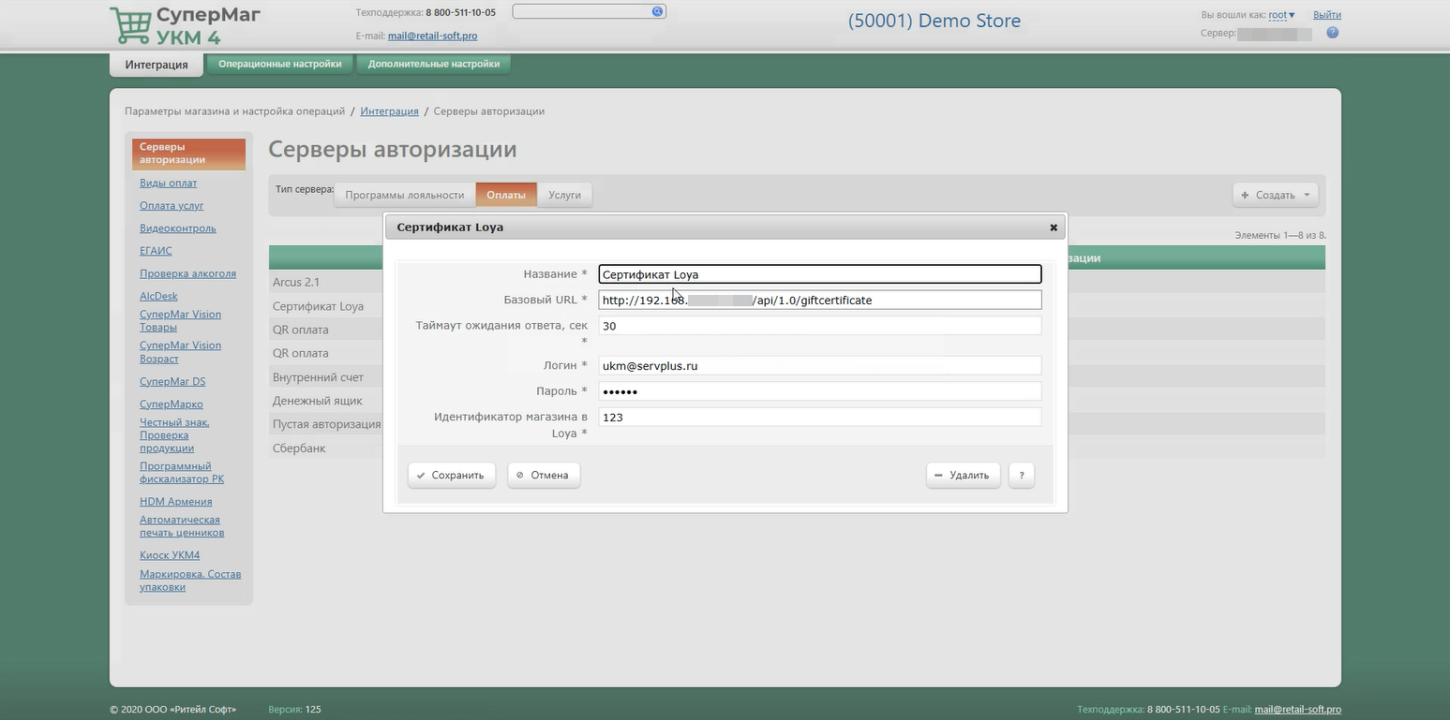Click the search magnifier icon in header
This screenshot has width=1450, height=720.
click(657, 11)
